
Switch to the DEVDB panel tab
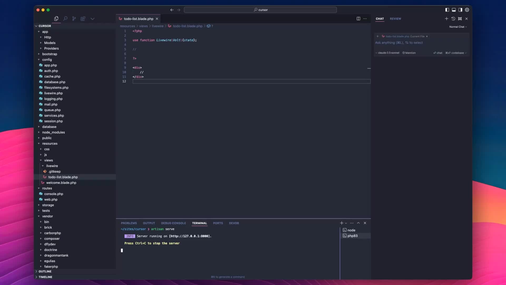click(x=234, y=223)
